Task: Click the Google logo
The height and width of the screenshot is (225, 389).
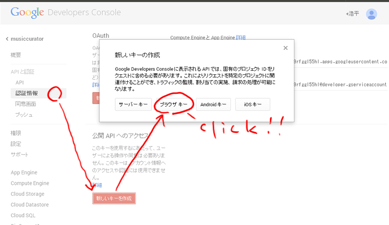Action: tap(27, 12)
